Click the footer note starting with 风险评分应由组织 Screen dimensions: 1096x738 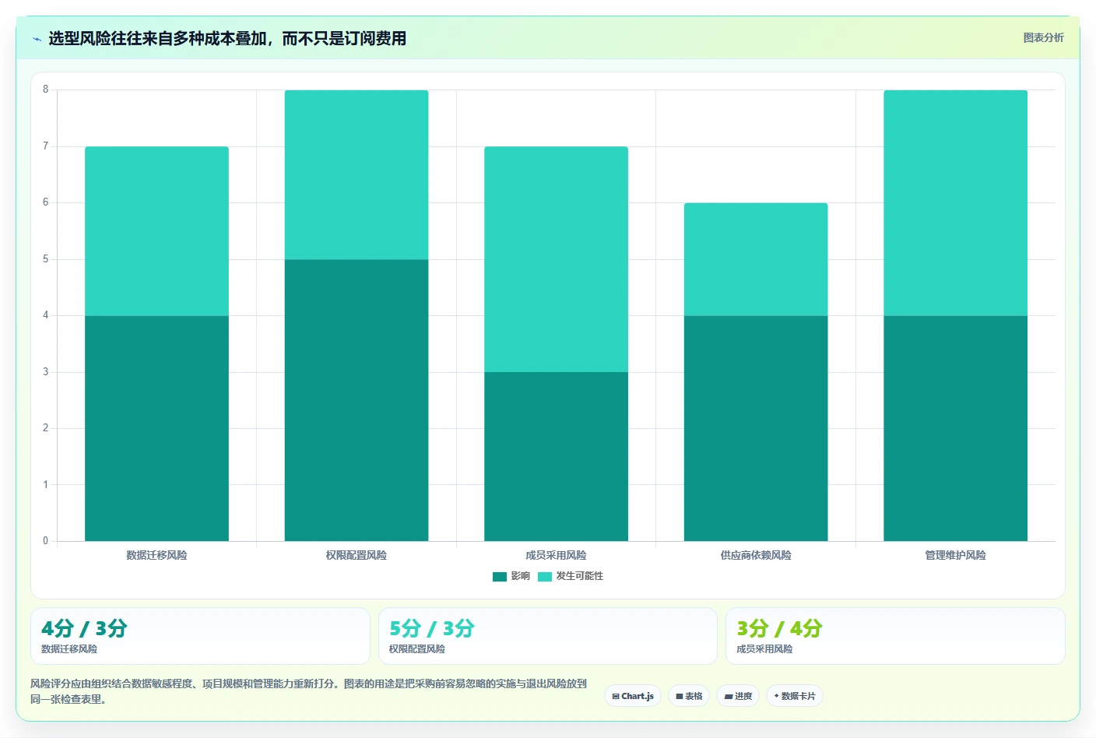point(309,691)
